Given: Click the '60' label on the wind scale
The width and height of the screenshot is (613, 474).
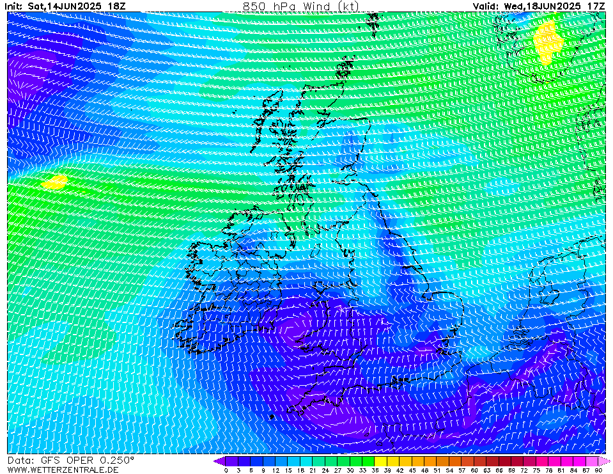Looking at the screenshot, I should [474, 470].
